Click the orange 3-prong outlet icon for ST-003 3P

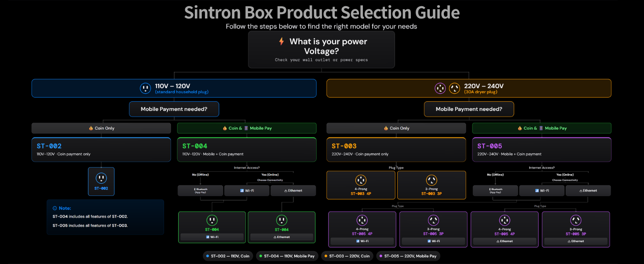pyautogui.click(x=432, y=180)
